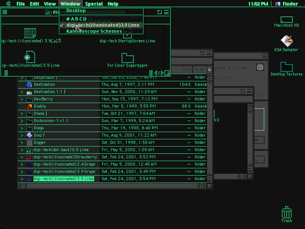
Task: Click the Destination 1.1 ƒ folder icon
Action: pos(29,92)
